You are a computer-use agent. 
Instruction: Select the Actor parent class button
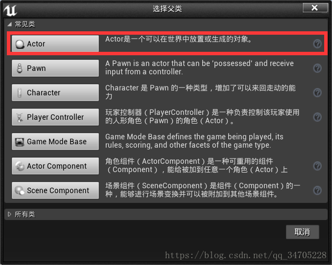(x=55, y=44)
